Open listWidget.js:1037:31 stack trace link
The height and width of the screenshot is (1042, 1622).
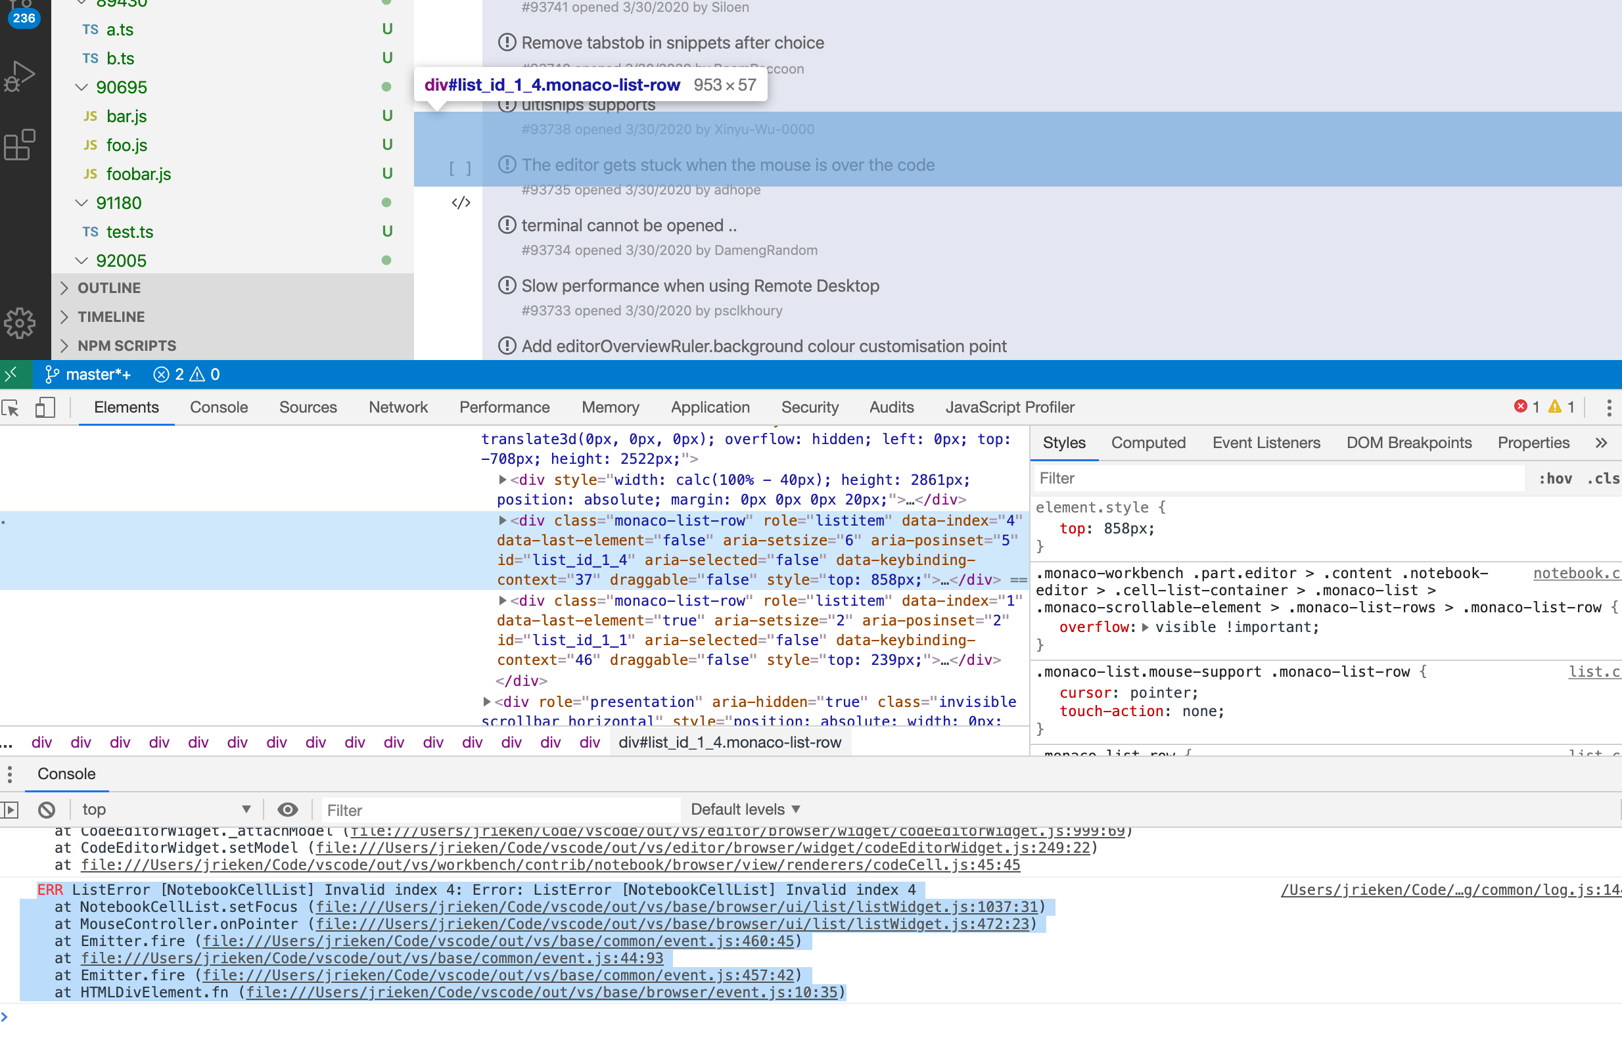[x=677, y=907]
